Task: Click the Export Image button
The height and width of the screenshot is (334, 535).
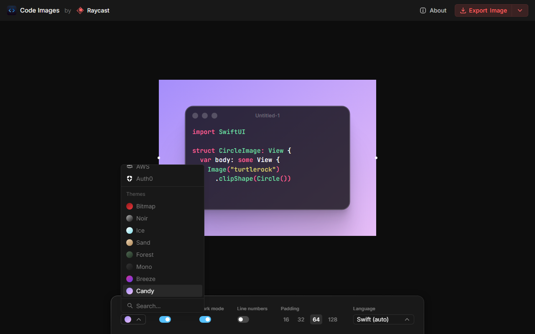Action: [484, 10]
